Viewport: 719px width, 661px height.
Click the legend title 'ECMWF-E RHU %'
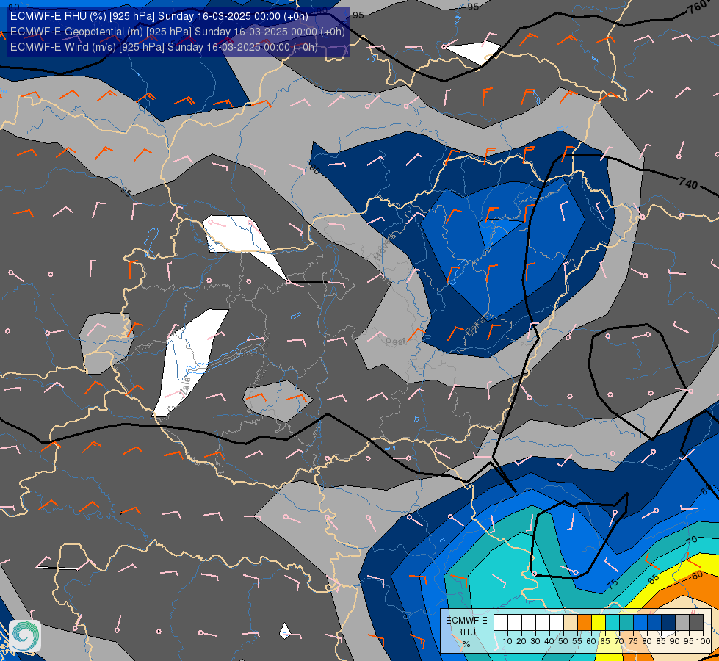tap(466, 632)
